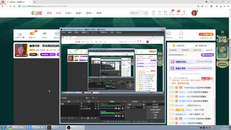Viewport: 231px width, 130px height.
Task: Open source properties gear in sources toolbar
Action: [88, 118]
